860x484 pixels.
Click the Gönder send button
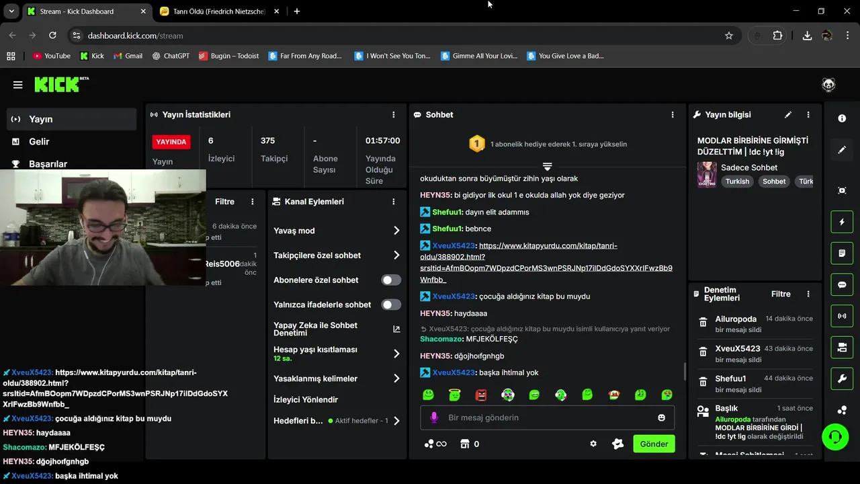click(654, 444)
